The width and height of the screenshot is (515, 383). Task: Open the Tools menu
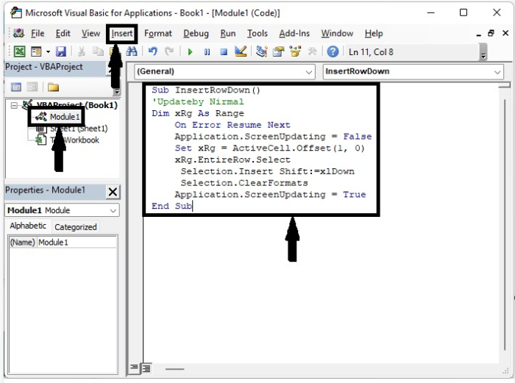[x=257, y=34]
